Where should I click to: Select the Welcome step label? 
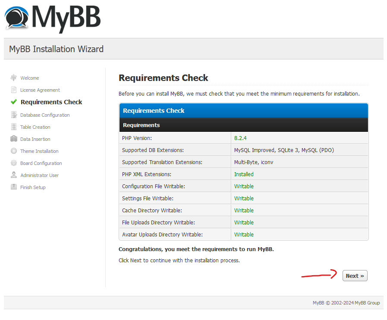click(x=30, y=78)
